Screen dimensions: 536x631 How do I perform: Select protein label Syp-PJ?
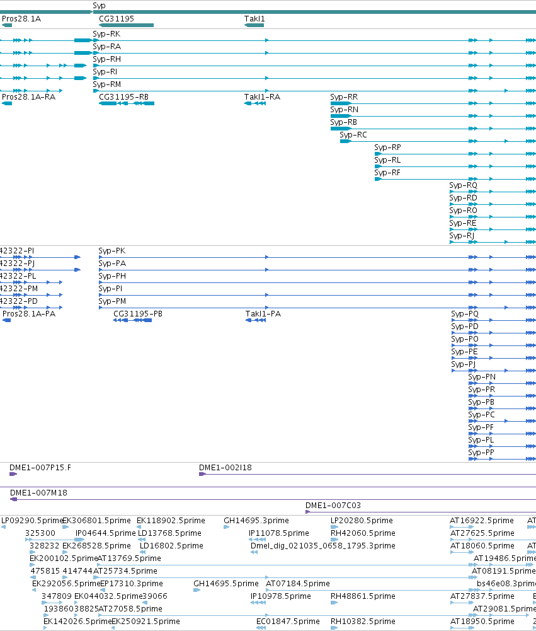pyautogui.click(x=463, y=364)
